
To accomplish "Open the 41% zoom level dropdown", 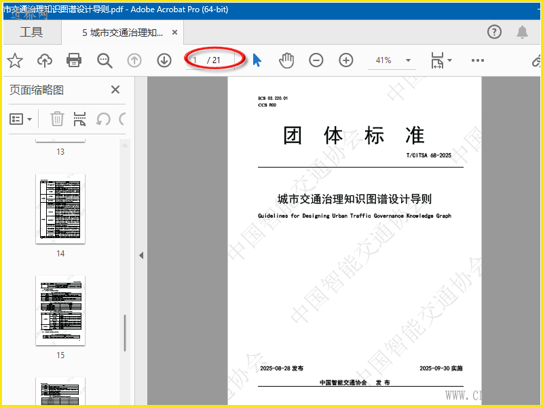I will point(408,60).
